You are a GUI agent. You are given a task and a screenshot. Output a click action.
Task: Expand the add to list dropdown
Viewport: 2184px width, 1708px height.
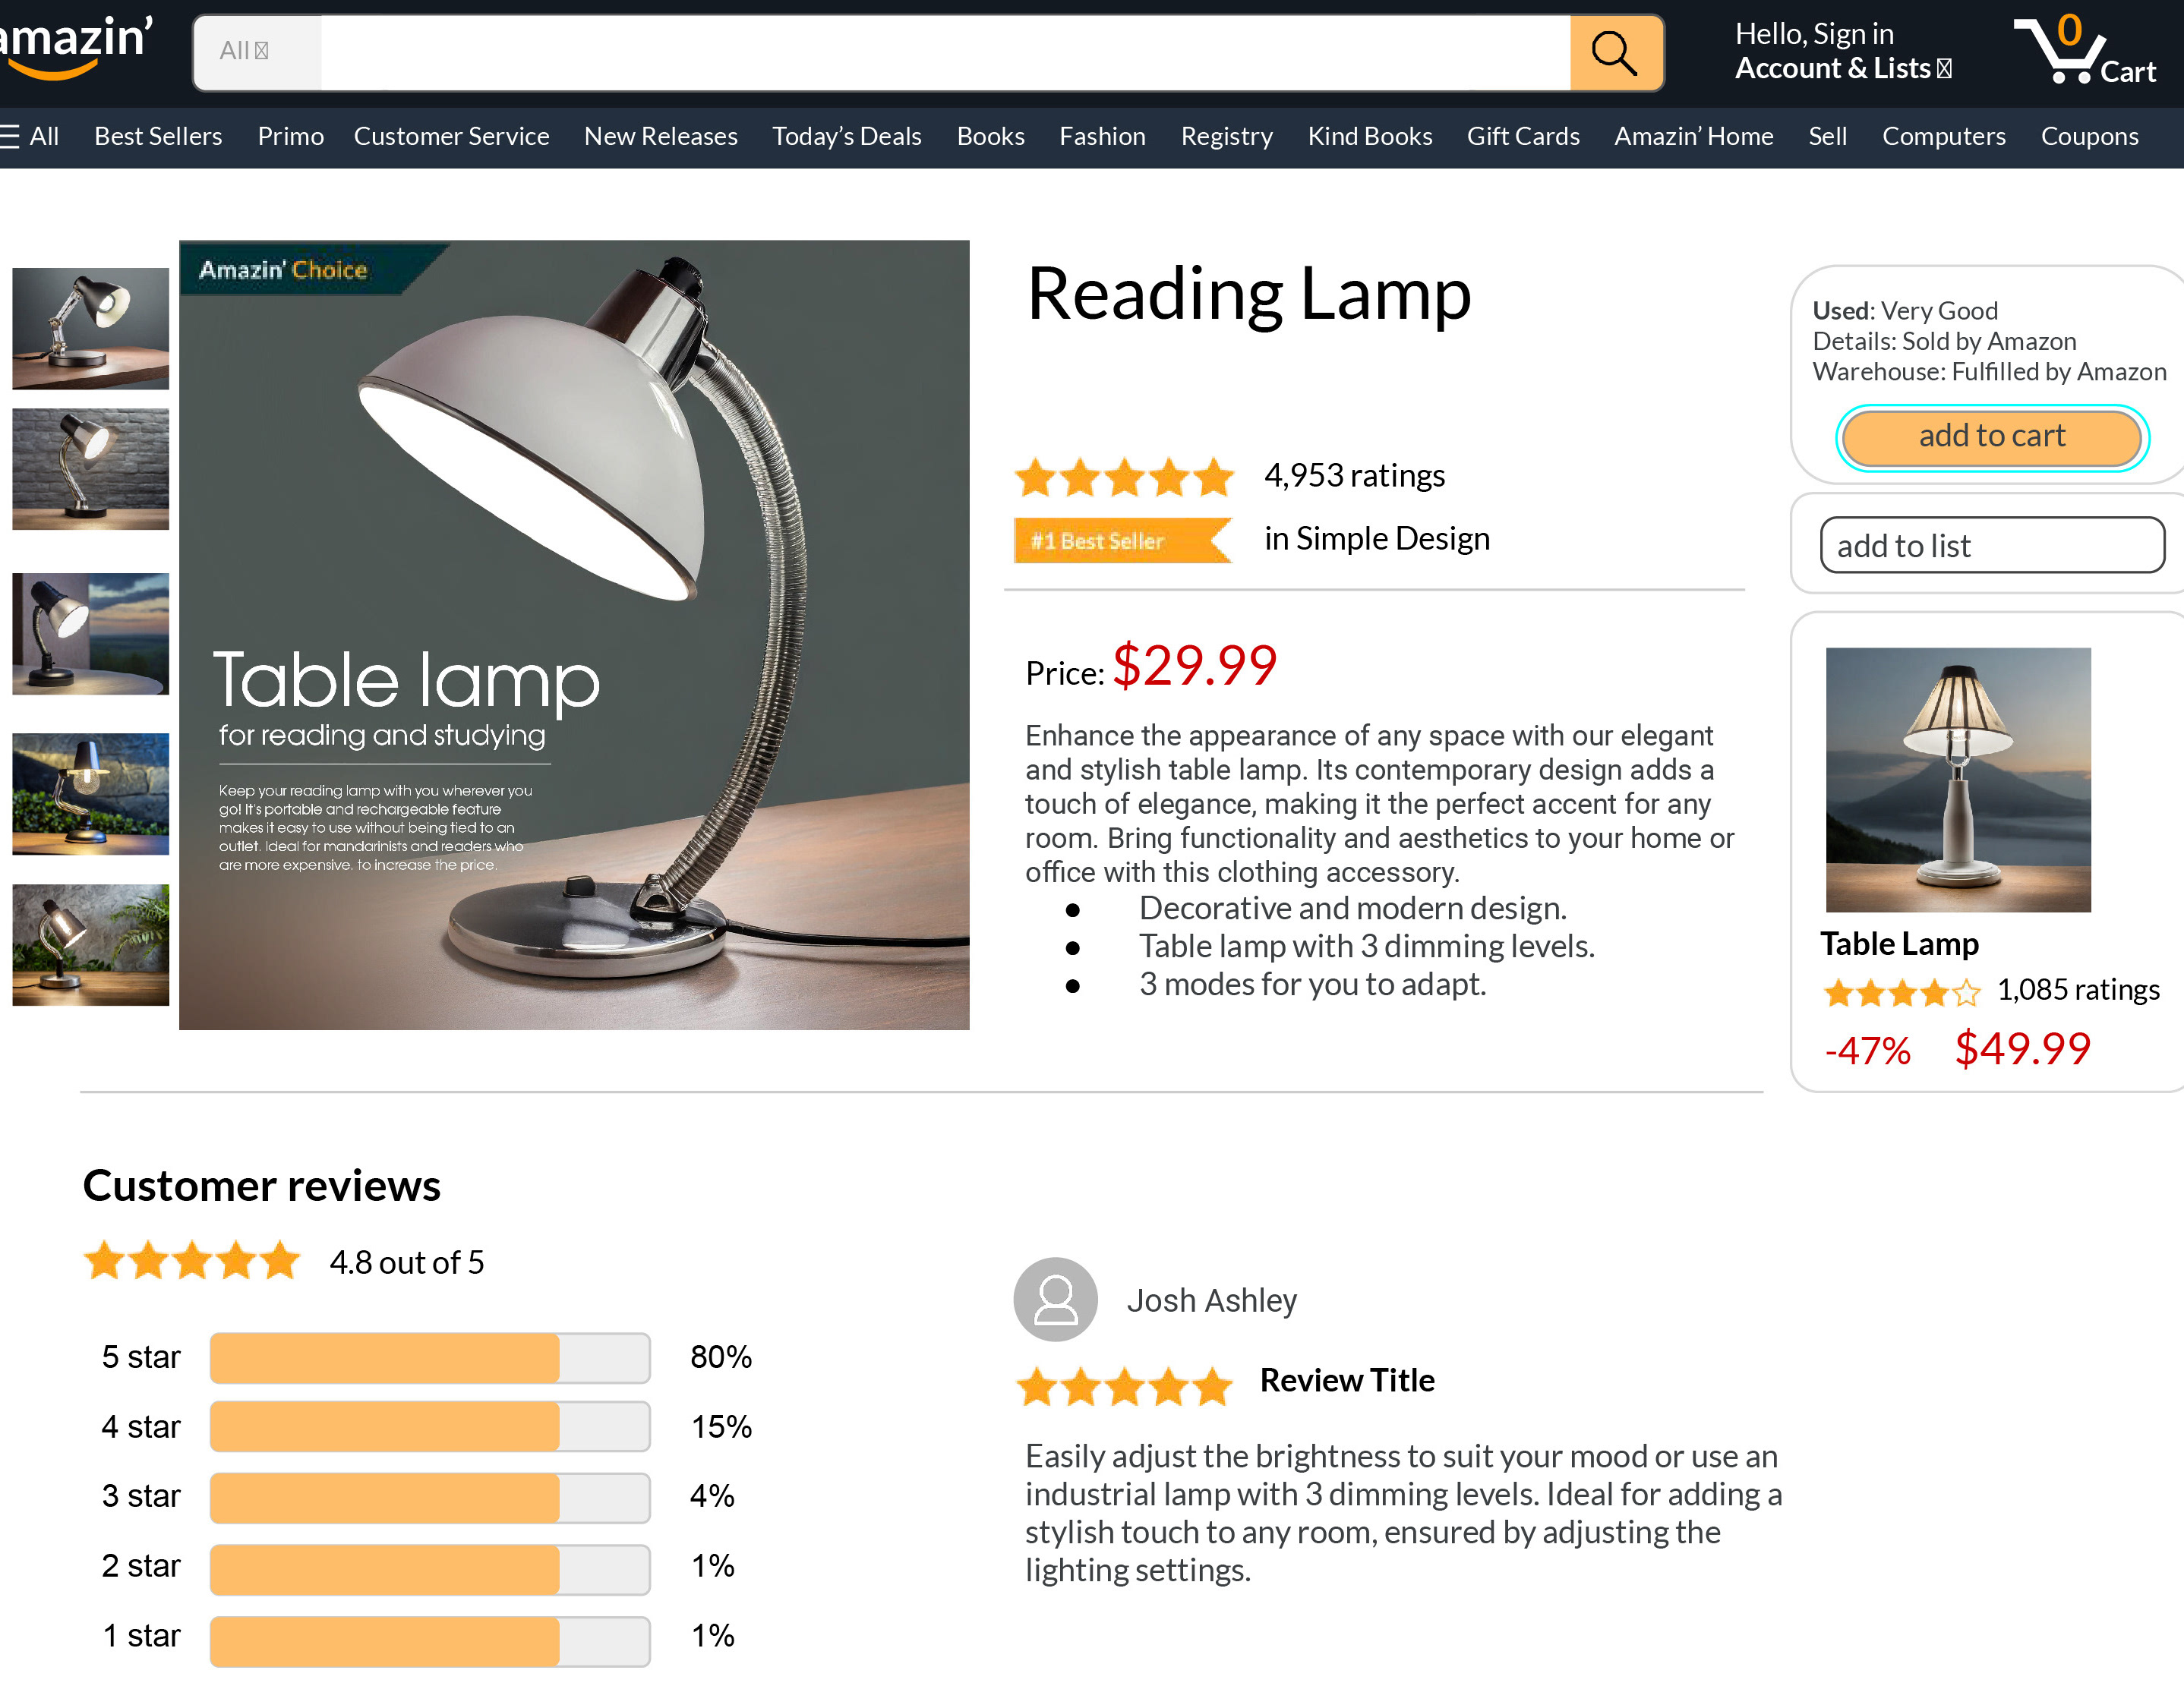[1991, 546]
